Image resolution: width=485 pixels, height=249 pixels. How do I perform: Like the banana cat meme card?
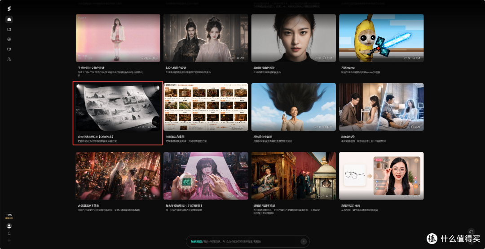[x=405, y=58]
